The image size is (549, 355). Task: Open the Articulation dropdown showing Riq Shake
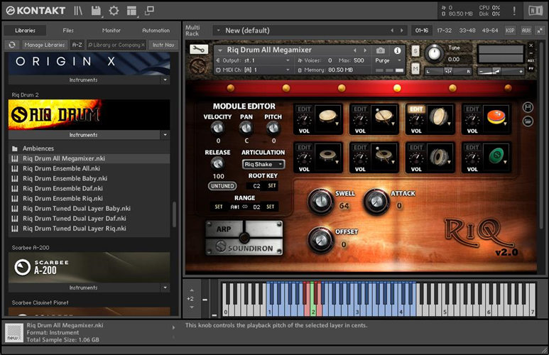click(263, 164)
